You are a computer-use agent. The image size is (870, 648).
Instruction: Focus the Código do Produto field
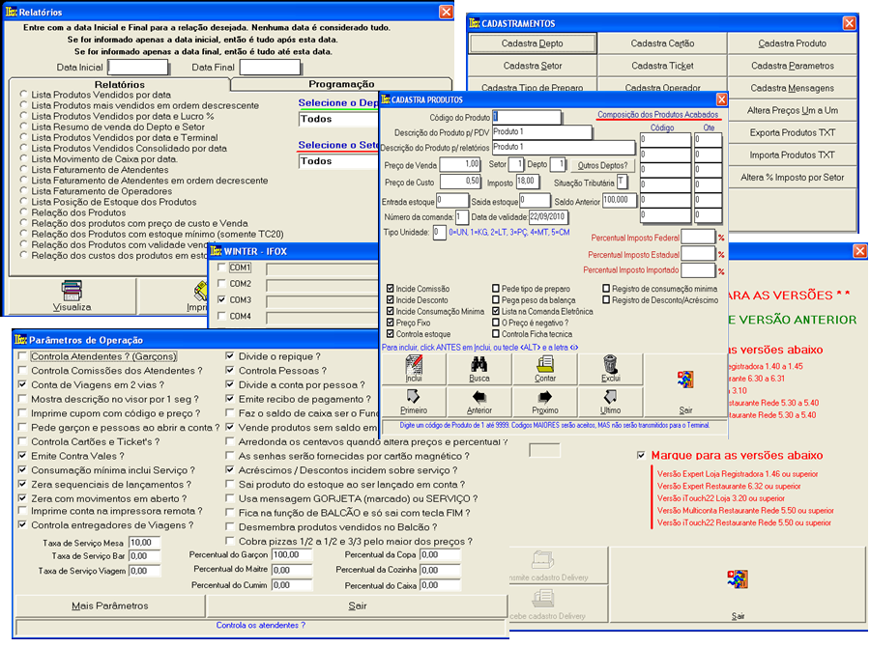[x=527, y=117]
